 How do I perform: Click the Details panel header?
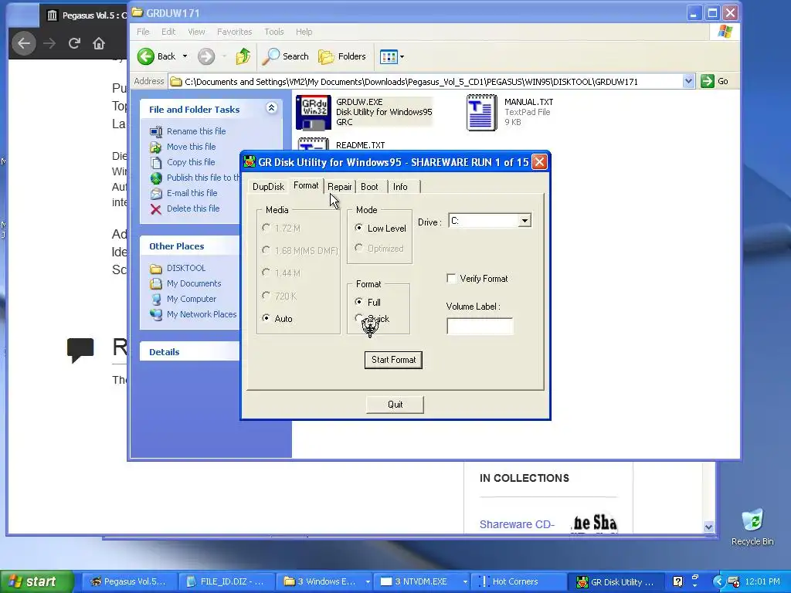click(x=190, y=352)
